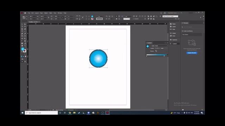The width and height of the screenshot is (225, 126).
Task: Select the Pen tool
Action: (x=22, y=34)
